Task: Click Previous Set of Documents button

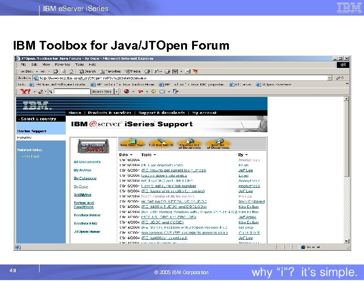Action: coord(190,144)
